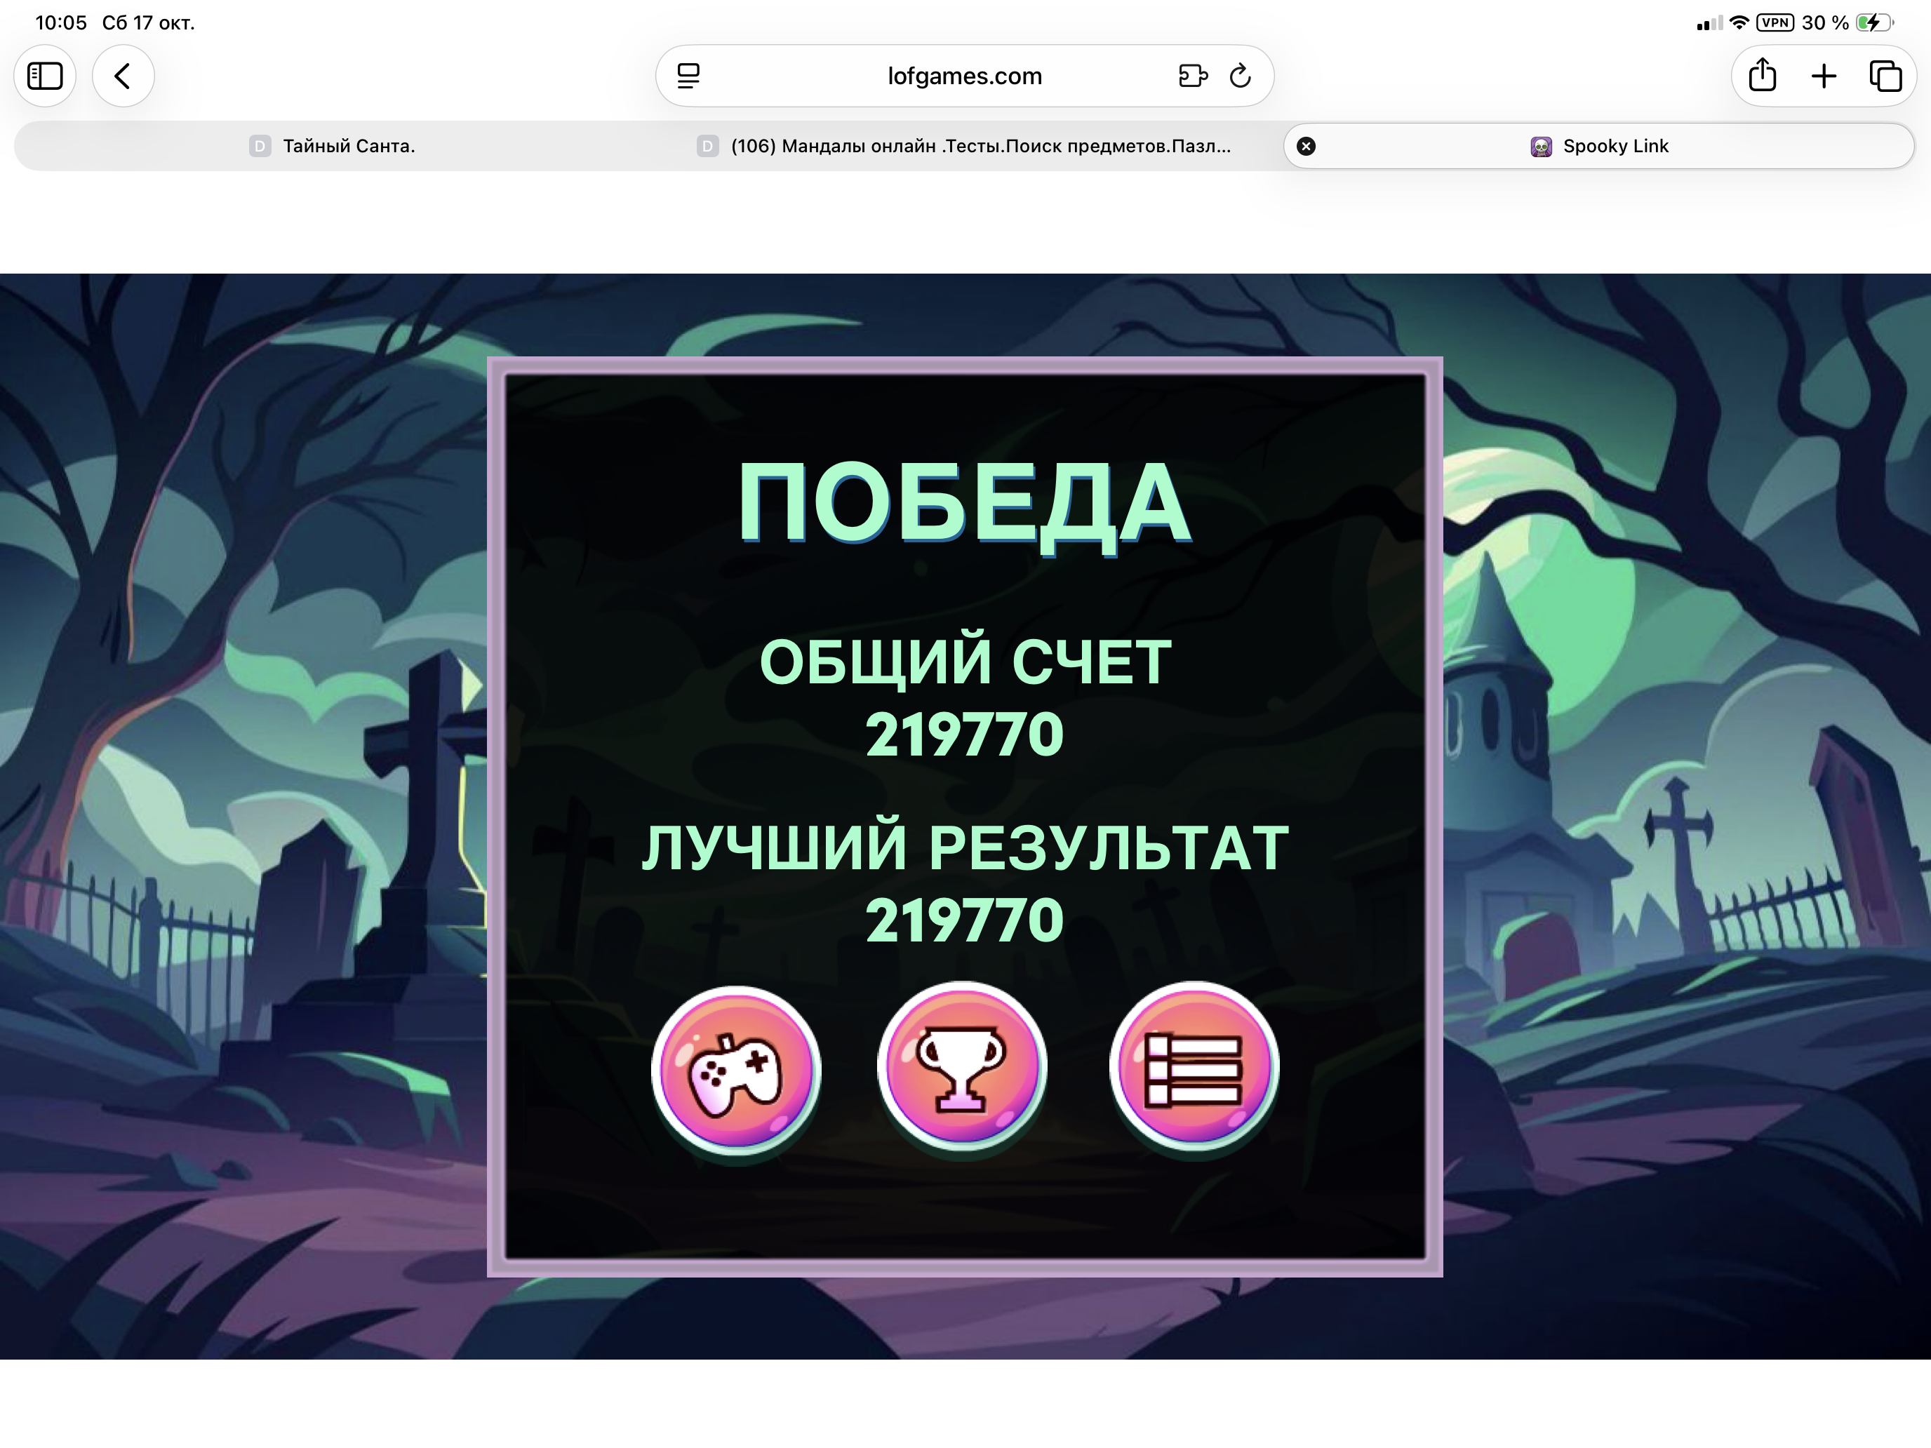The image size is (1931, 1448).
Task: Go back with the browser arrow
Action: click(123, 76)
